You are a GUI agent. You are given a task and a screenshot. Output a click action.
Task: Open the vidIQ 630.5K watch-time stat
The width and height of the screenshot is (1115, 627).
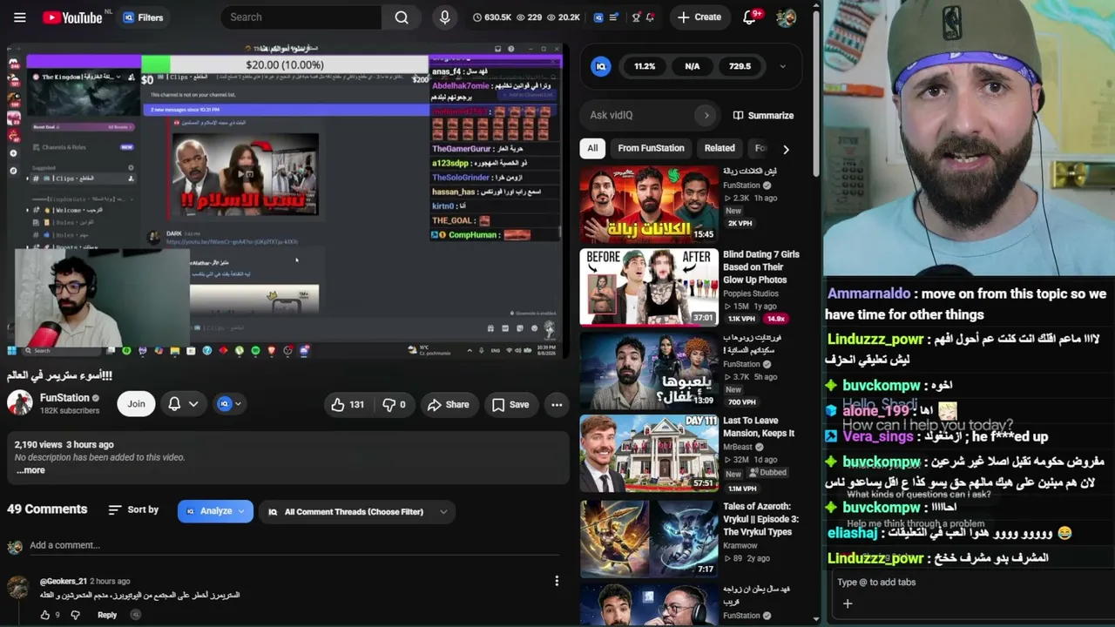(492, 17)
